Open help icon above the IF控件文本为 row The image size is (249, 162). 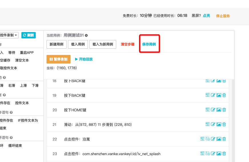(11, 112)
